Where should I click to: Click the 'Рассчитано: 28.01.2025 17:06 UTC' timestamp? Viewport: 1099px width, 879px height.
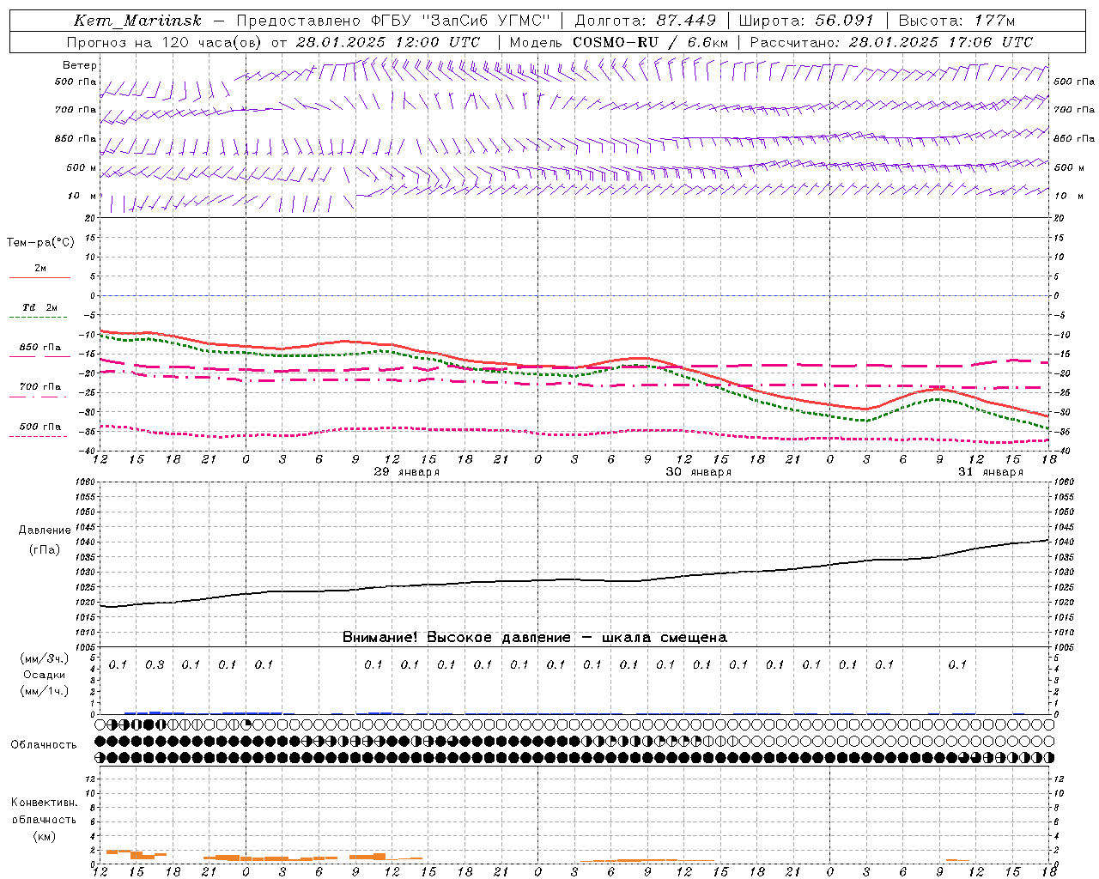[891, 42]
